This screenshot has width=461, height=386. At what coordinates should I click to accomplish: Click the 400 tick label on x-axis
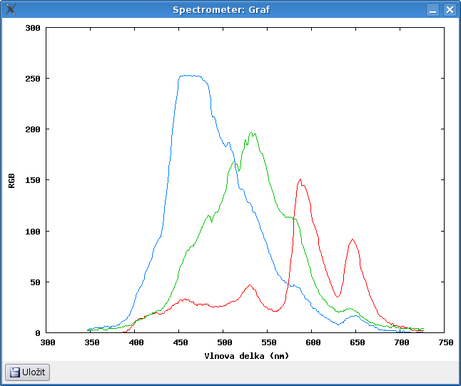click(x=135, y=343)
